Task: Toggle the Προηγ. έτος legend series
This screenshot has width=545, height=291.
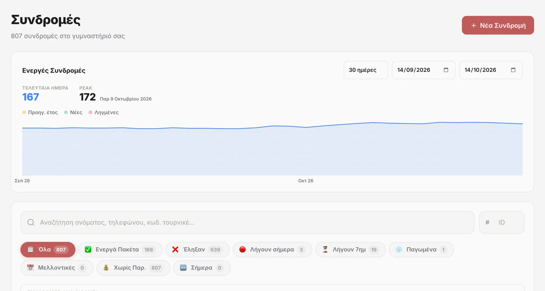Action: 40,112
